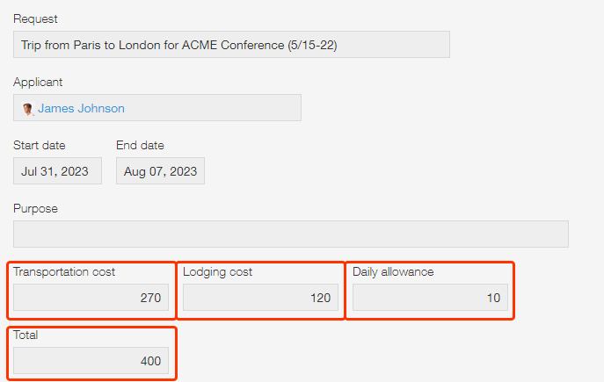Click James Johnson's avatar icon
Viewport: 604px width, 382px height.
[28, 109]
